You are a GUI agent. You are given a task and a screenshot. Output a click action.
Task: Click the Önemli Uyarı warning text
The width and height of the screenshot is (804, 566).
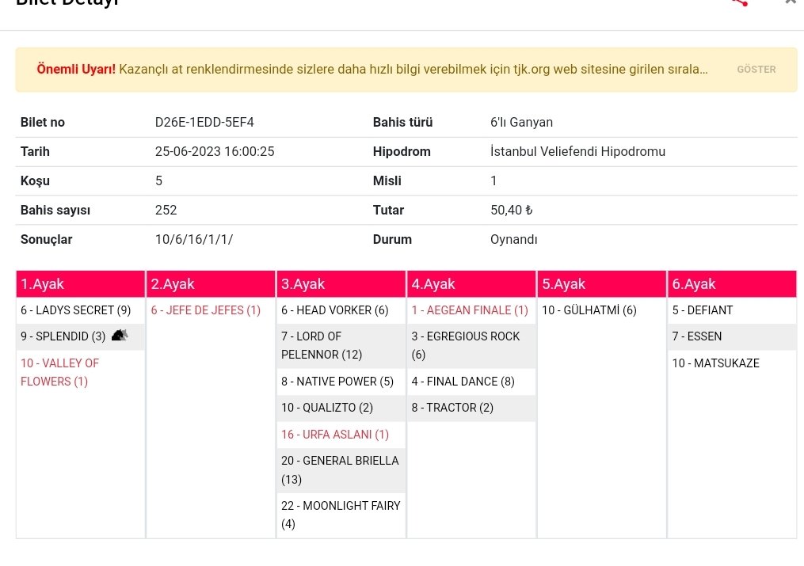pos(372,69)
